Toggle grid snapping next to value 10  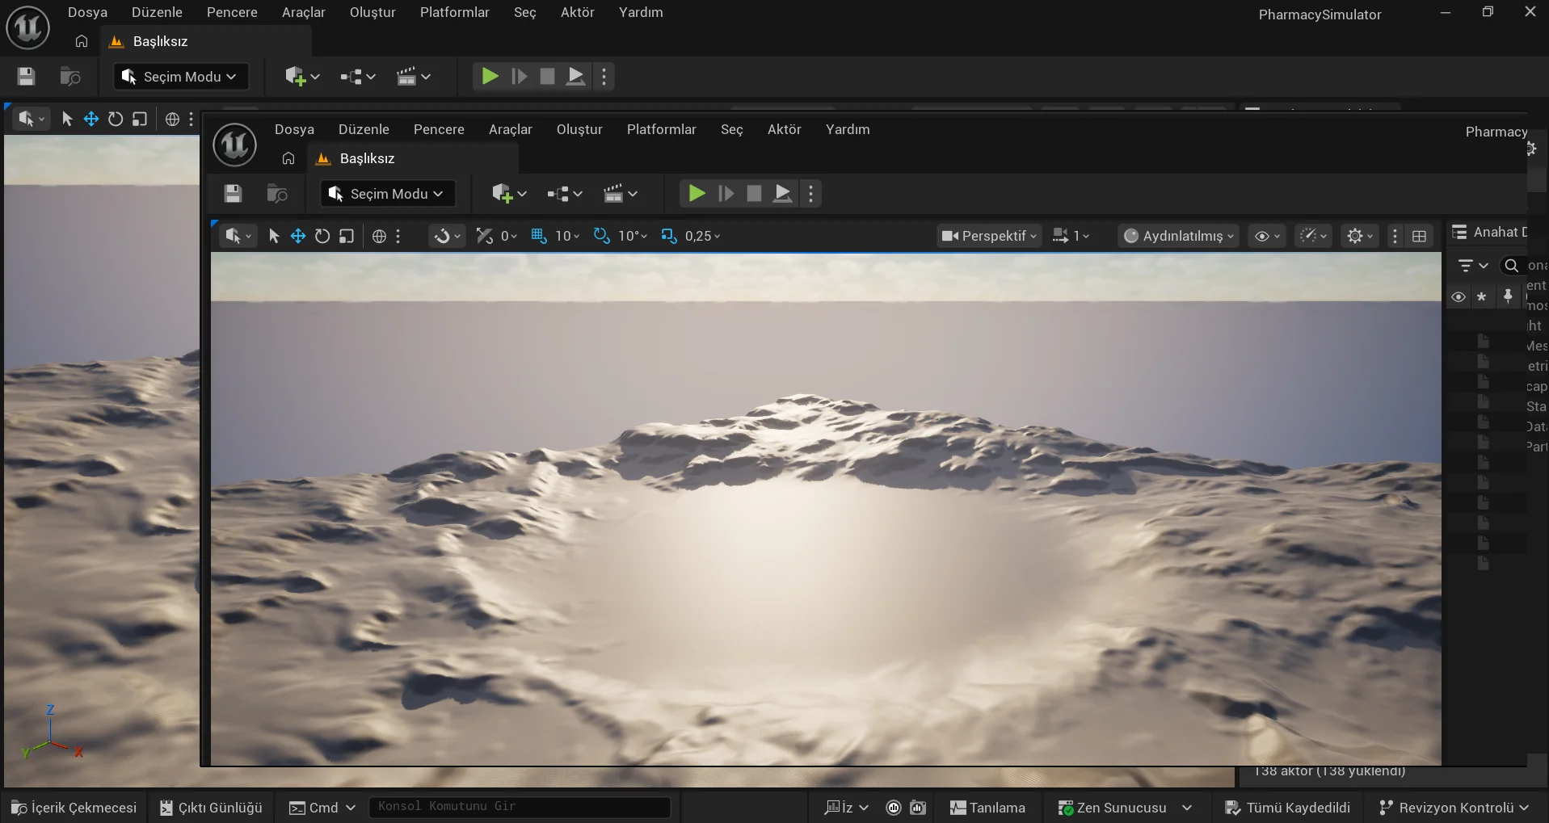click(x=539, y=236)
